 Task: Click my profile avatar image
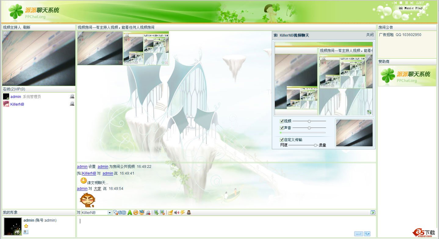click(13, 226)
